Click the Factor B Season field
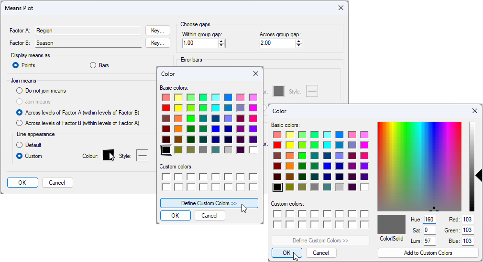Viewport: 483px width, 262px height. pyautogui.click(x=88, y=43)
